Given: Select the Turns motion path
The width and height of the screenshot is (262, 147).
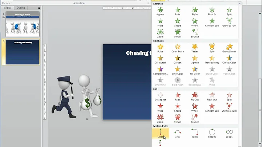Looking at the screenshot, I should coord(195,133).
